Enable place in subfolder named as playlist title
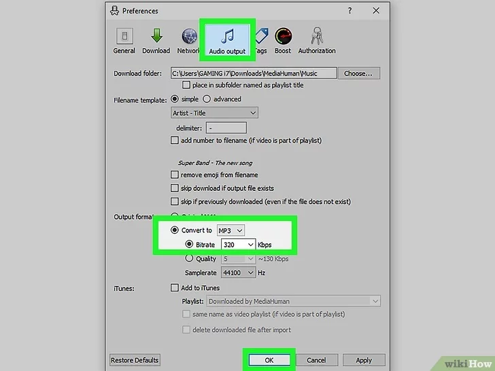This screenshot has width=495, height=371. click(186, 85)
